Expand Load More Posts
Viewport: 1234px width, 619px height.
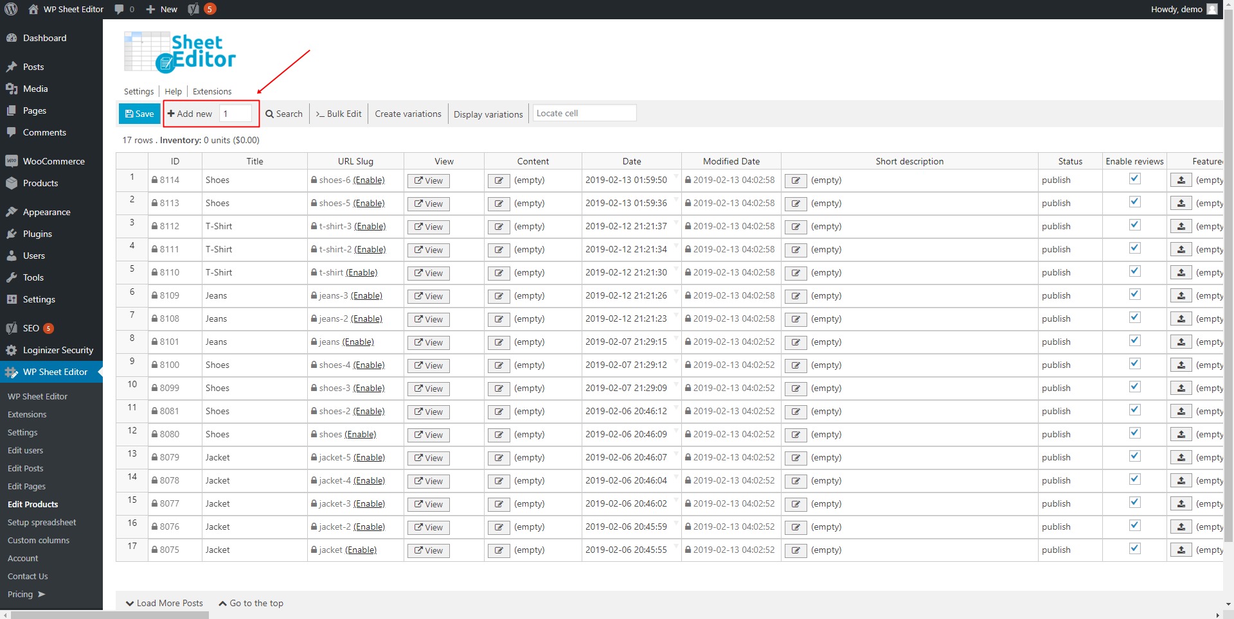coord(165,603)
